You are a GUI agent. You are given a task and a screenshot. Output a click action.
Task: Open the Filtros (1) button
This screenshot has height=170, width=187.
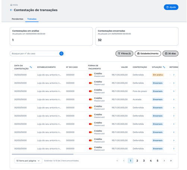tap(124, 54)
